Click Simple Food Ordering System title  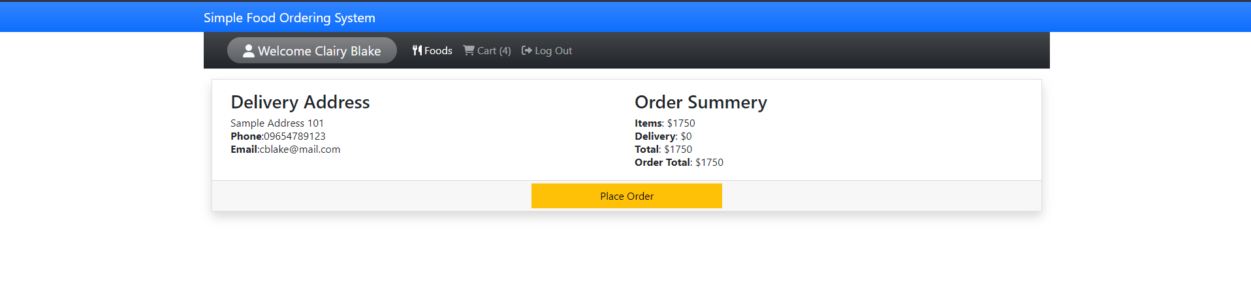click(x=289, y=18)
